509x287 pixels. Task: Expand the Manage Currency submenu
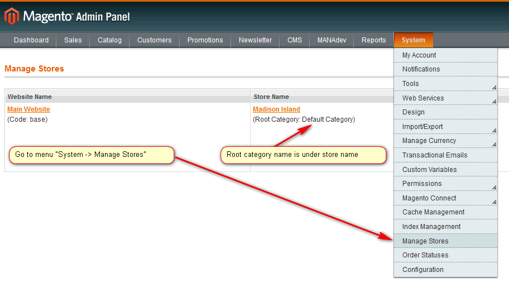point(445,141)
